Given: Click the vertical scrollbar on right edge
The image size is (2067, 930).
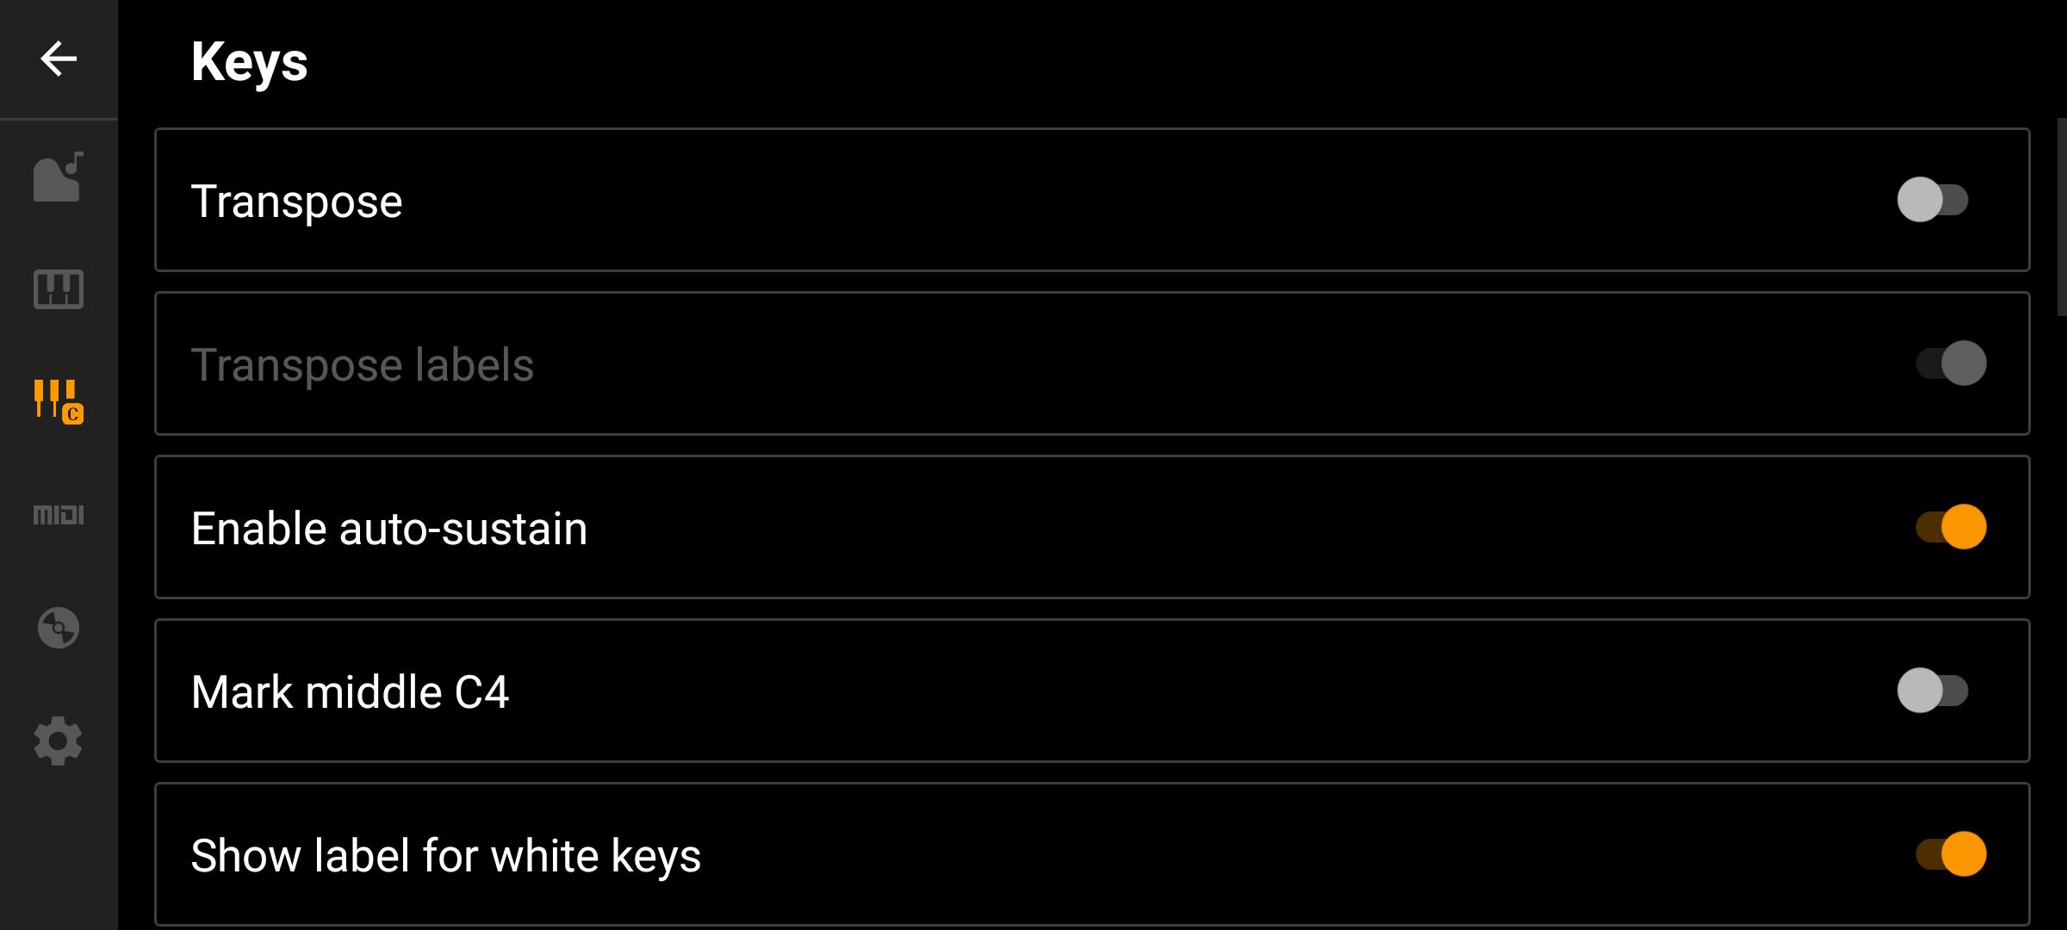Looking at the screenshot, I should click(2062, 217).
